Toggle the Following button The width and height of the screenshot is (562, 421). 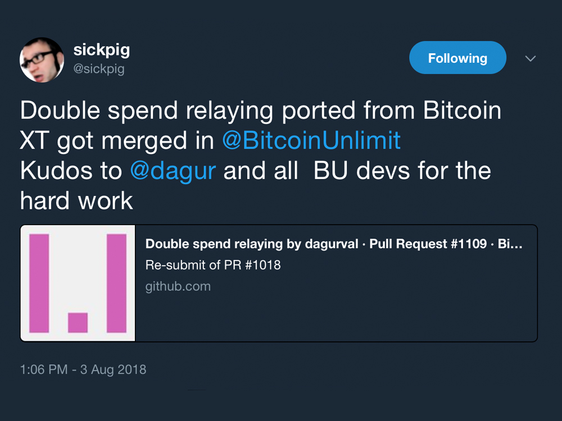point(457,58)
